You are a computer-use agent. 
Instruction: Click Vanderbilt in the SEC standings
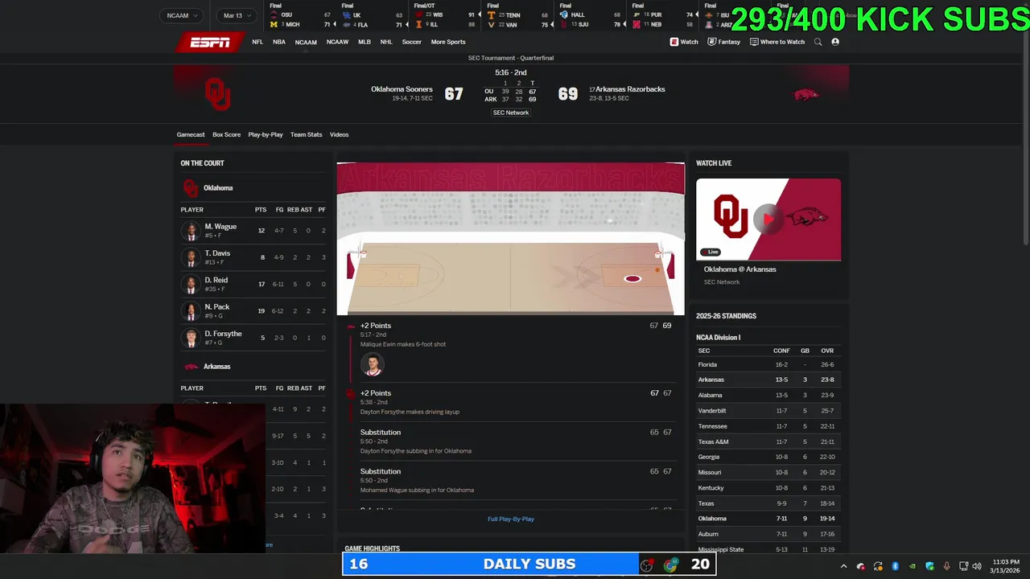(712, 411)
